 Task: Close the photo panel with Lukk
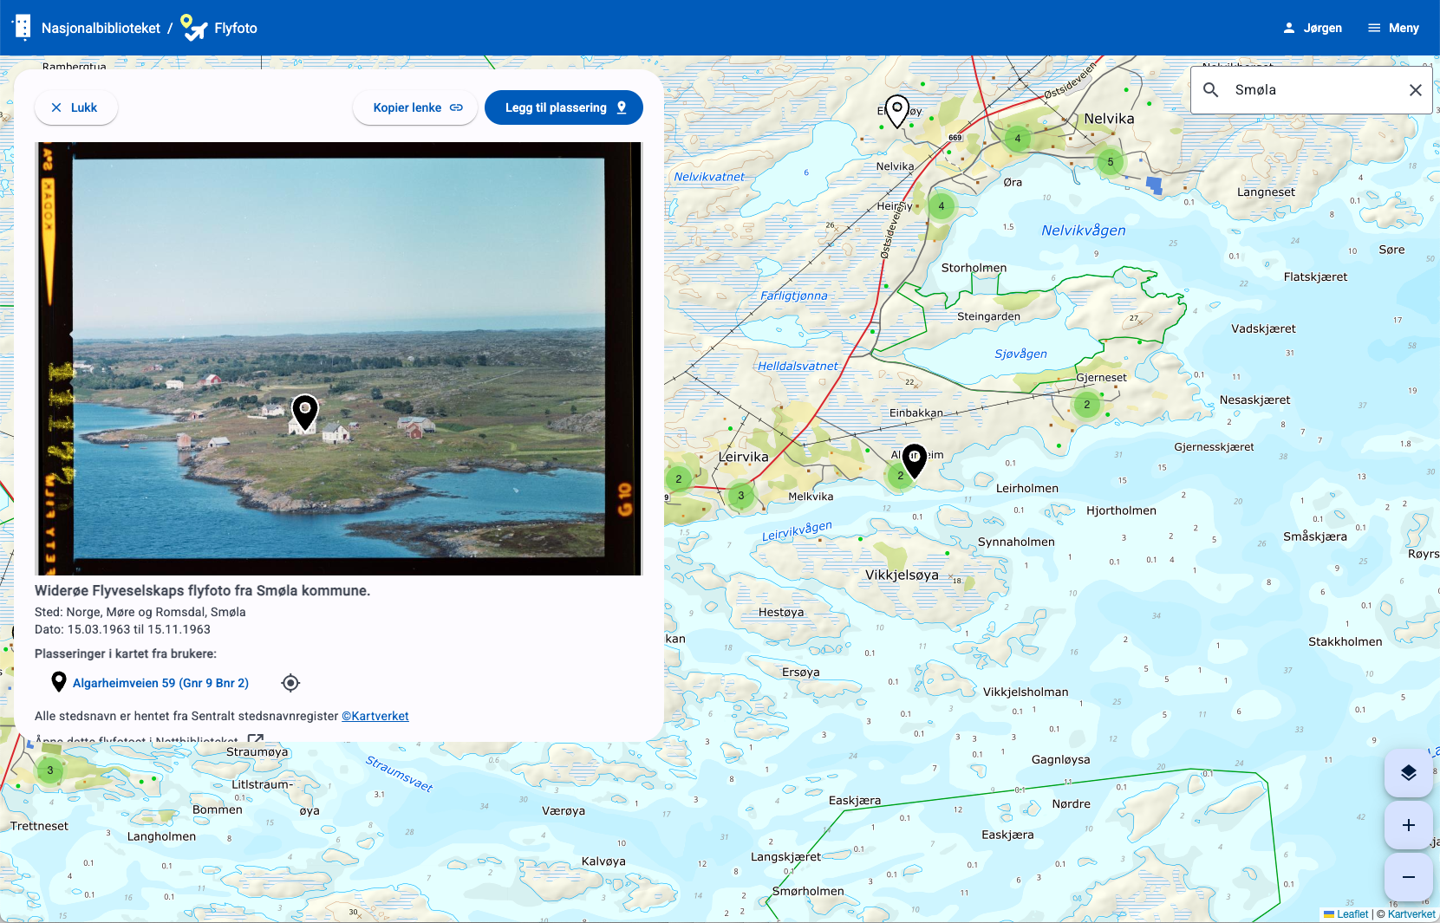75,107
